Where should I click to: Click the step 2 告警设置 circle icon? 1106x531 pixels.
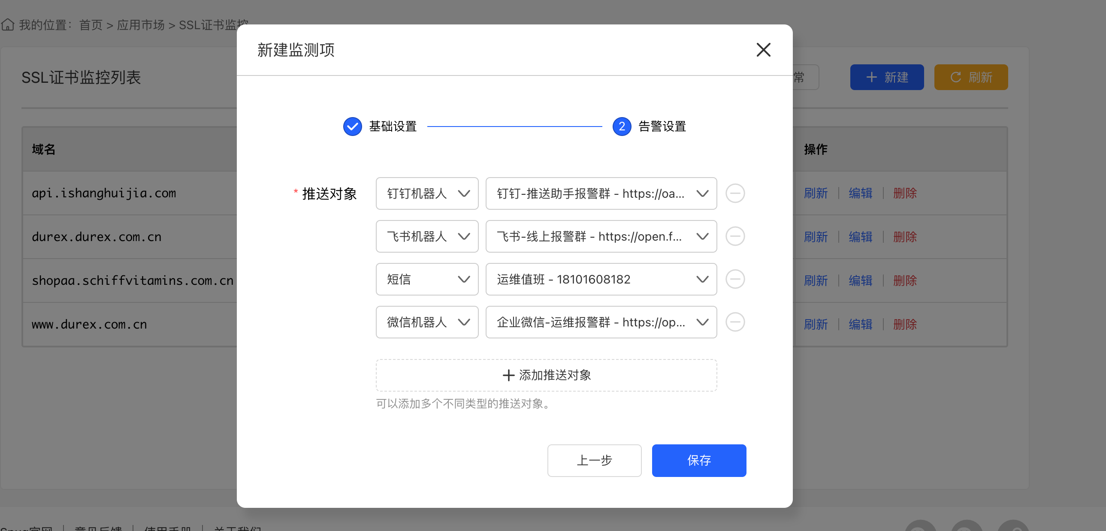(621, 127)
